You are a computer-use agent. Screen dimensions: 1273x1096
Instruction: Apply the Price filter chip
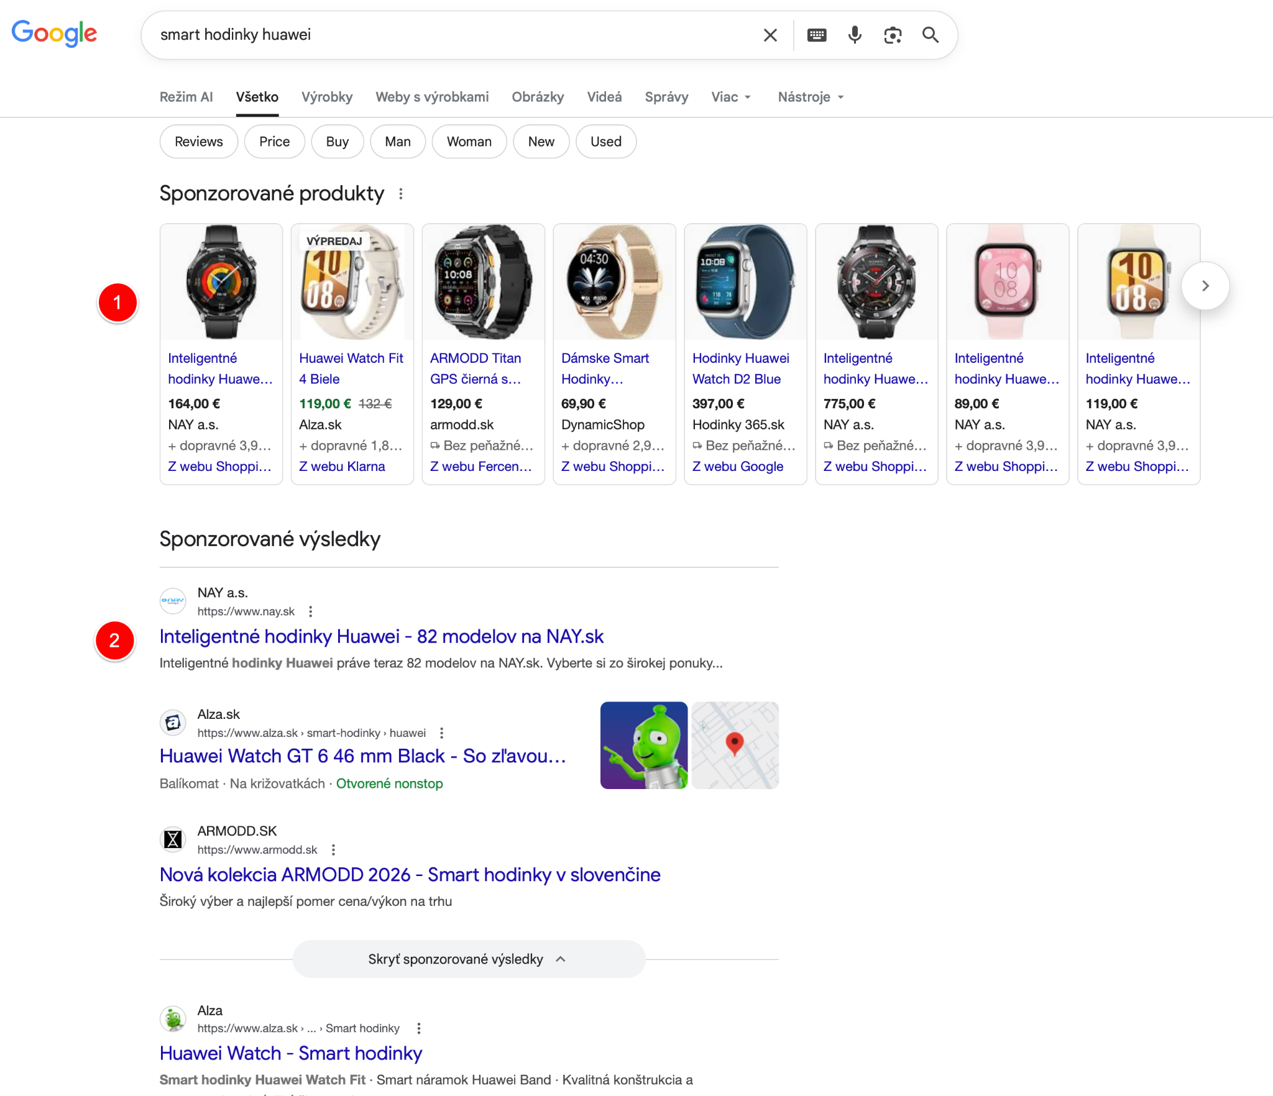pyautogui.click(x=274, y=142)
